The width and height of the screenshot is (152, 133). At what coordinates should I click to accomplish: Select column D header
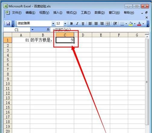[83, 35]
